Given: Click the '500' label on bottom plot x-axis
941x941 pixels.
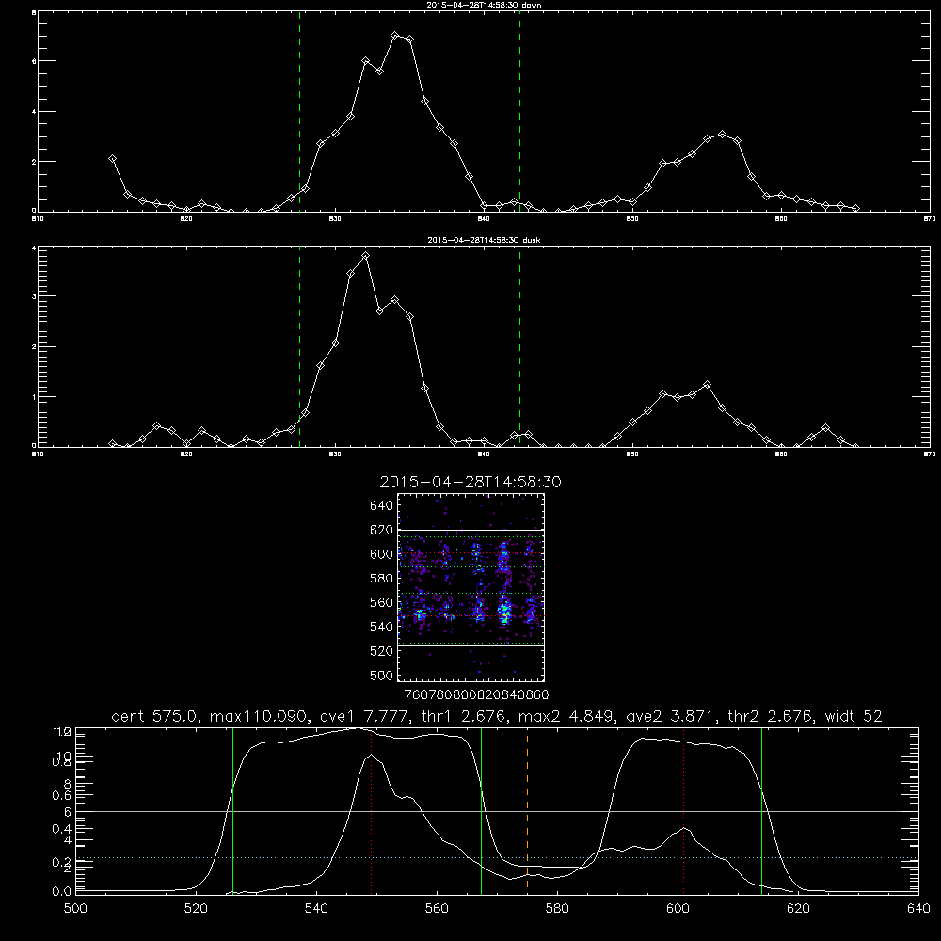Looking at the screenshot, I should tap(75, 909).
